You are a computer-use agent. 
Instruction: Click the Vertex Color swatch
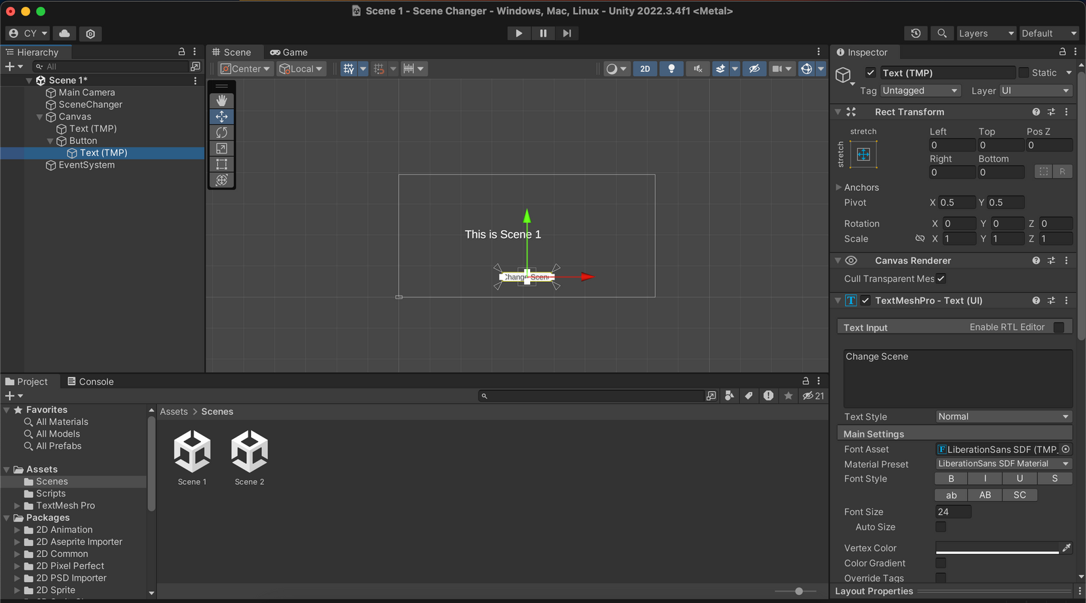point(997,548)
